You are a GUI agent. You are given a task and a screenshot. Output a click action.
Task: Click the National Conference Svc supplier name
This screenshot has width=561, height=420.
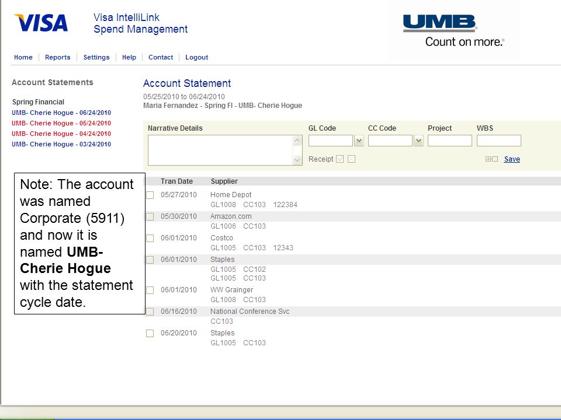(250, 311)
